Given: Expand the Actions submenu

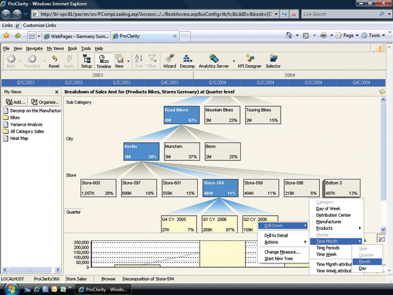Looking at the screenshot, I should point(271,242).
